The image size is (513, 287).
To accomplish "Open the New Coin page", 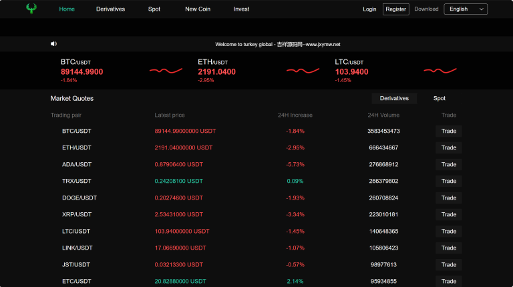I will 196,9.
